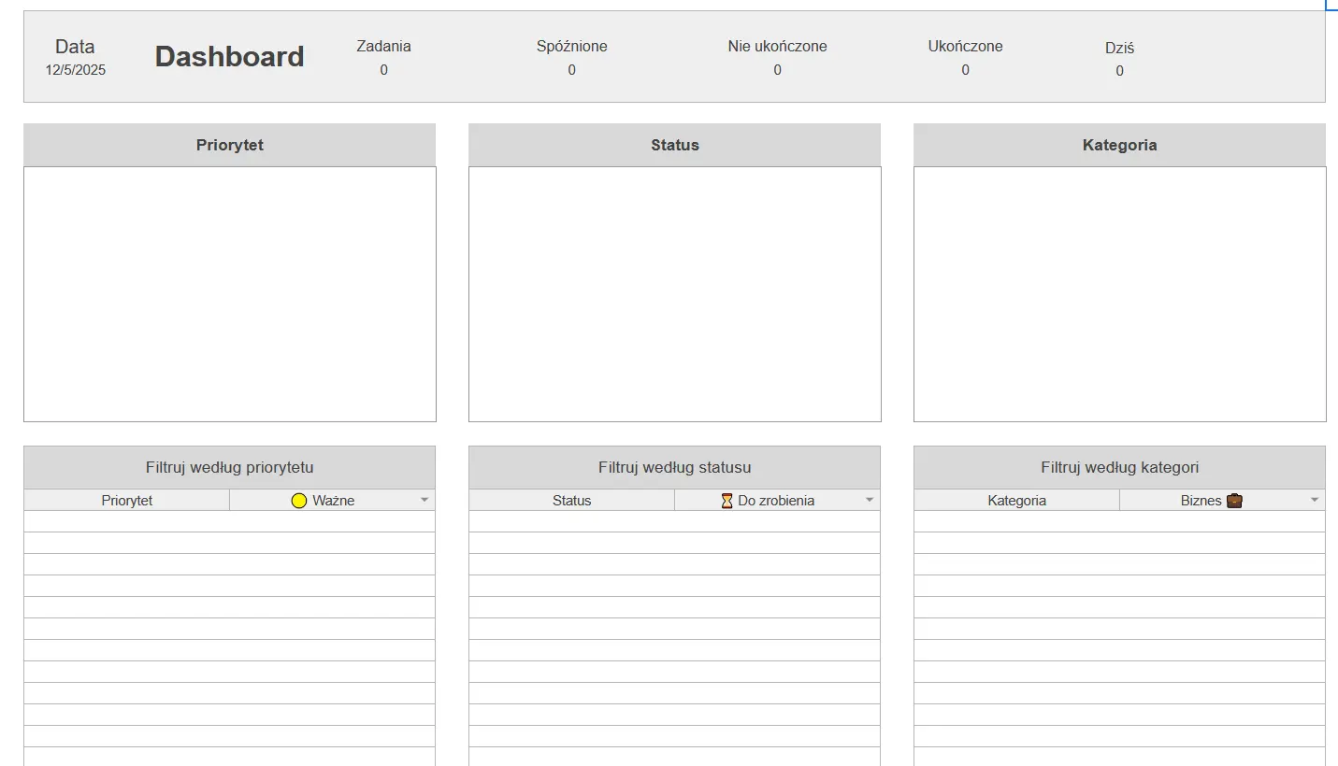Click the briefcase icon beside Biznes

[1234, 500]
